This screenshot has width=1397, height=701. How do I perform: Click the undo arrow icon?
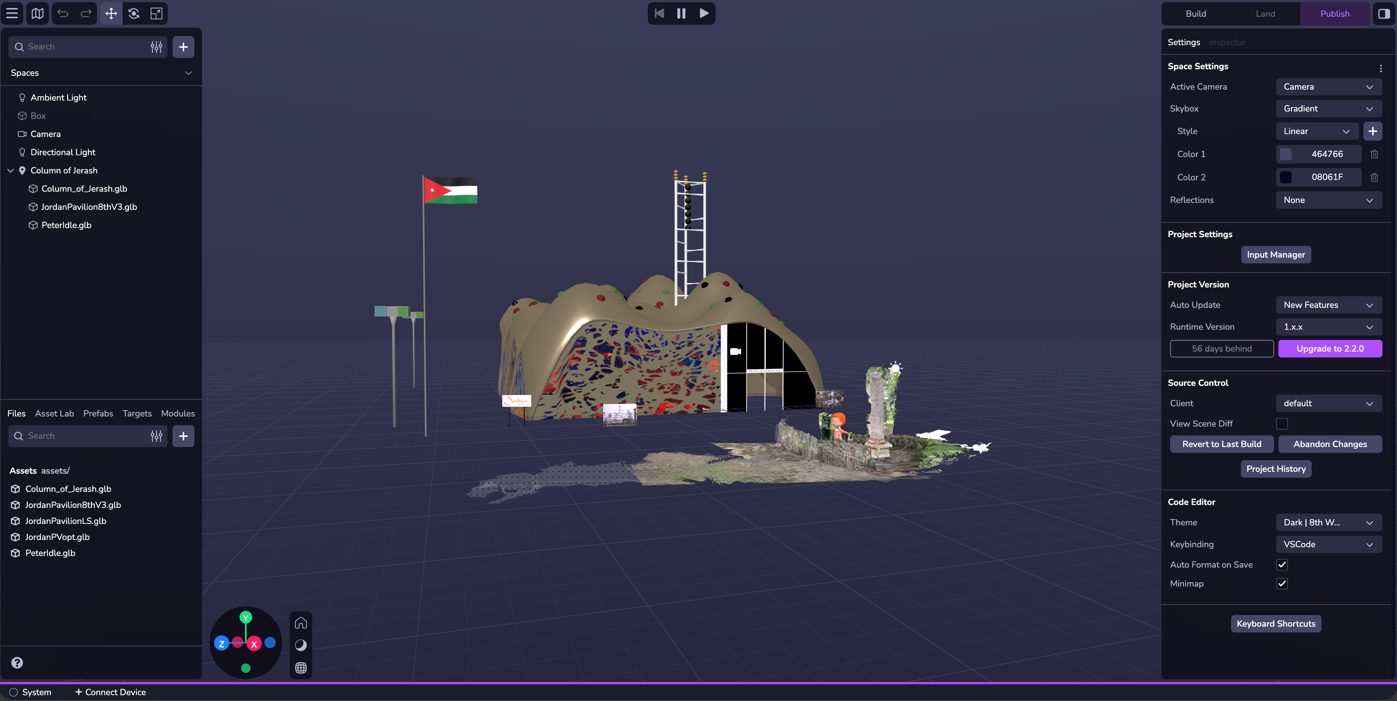(x=63, y=13)
